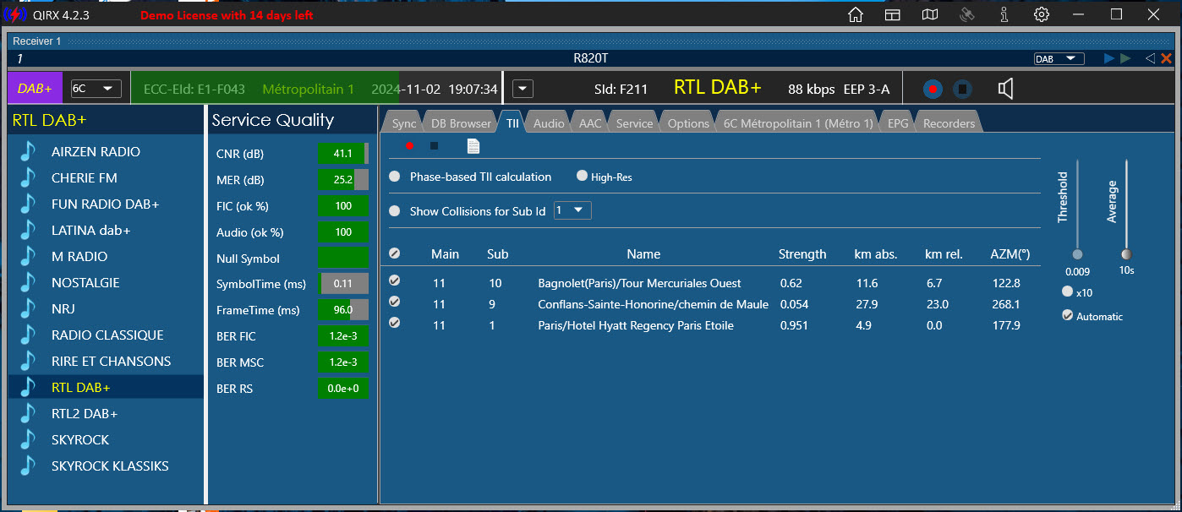The height and width of the screenshot is (512, 1182).
Task: Enable Show Collisions for Sub Id
Action: coord(395,211)
